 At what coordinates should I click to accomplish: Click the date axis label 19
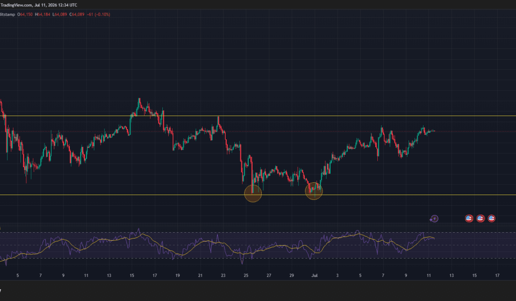(177, 275)
